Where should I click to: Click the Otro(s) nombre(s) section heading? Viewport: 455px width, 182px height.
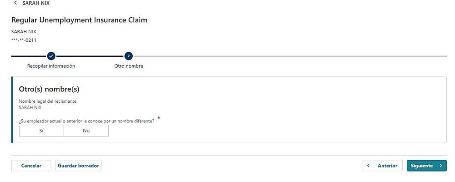[x=49, y=89]
